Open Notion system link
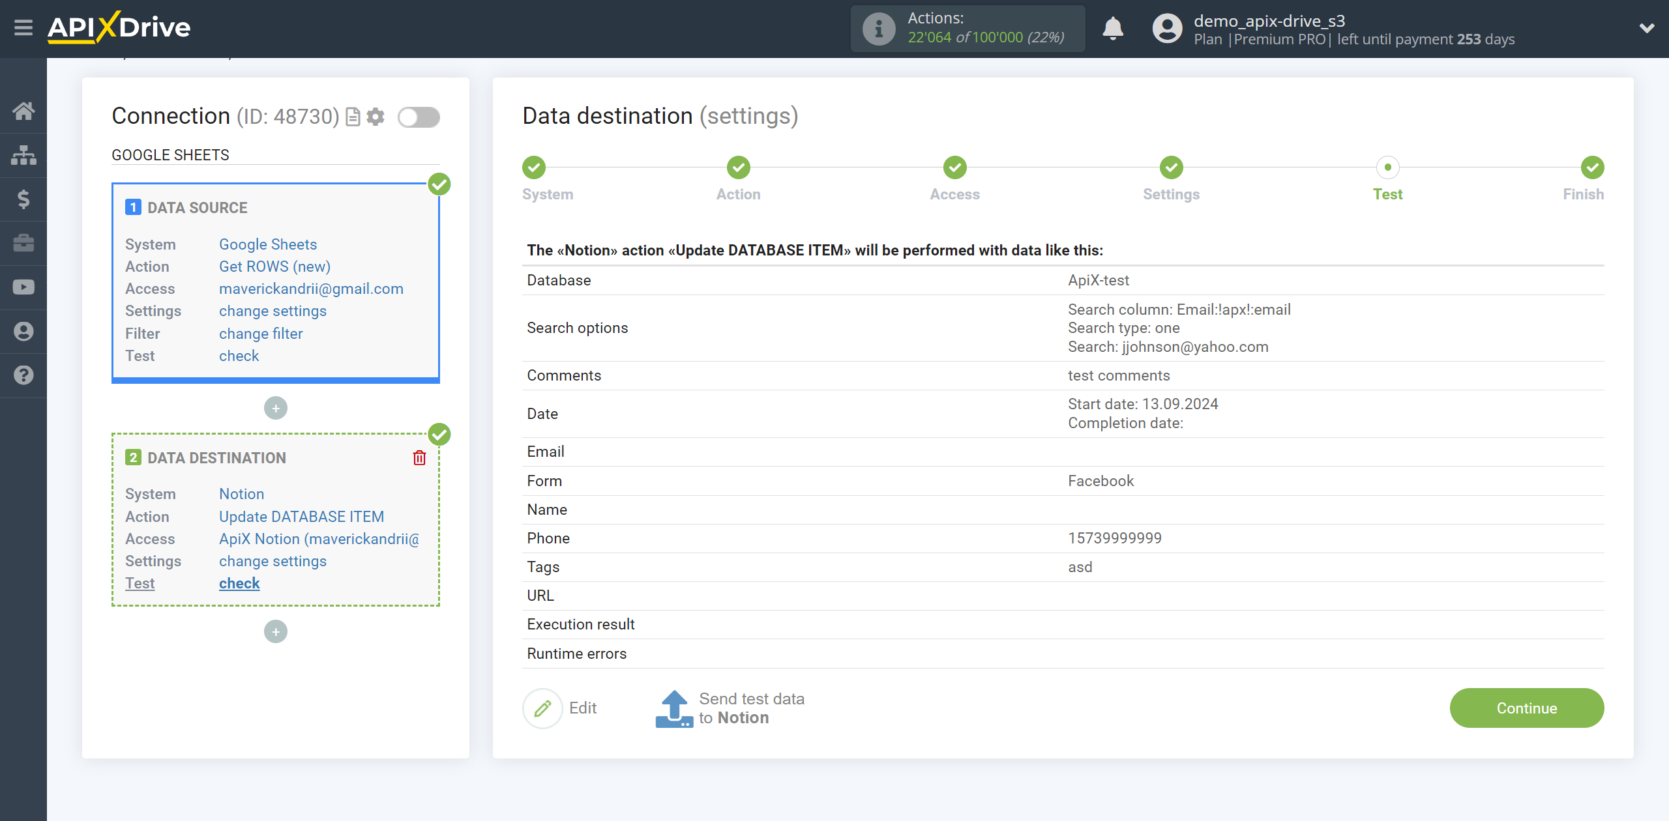The width and height of the screenshot is (1669, 821). coord(241,494)
